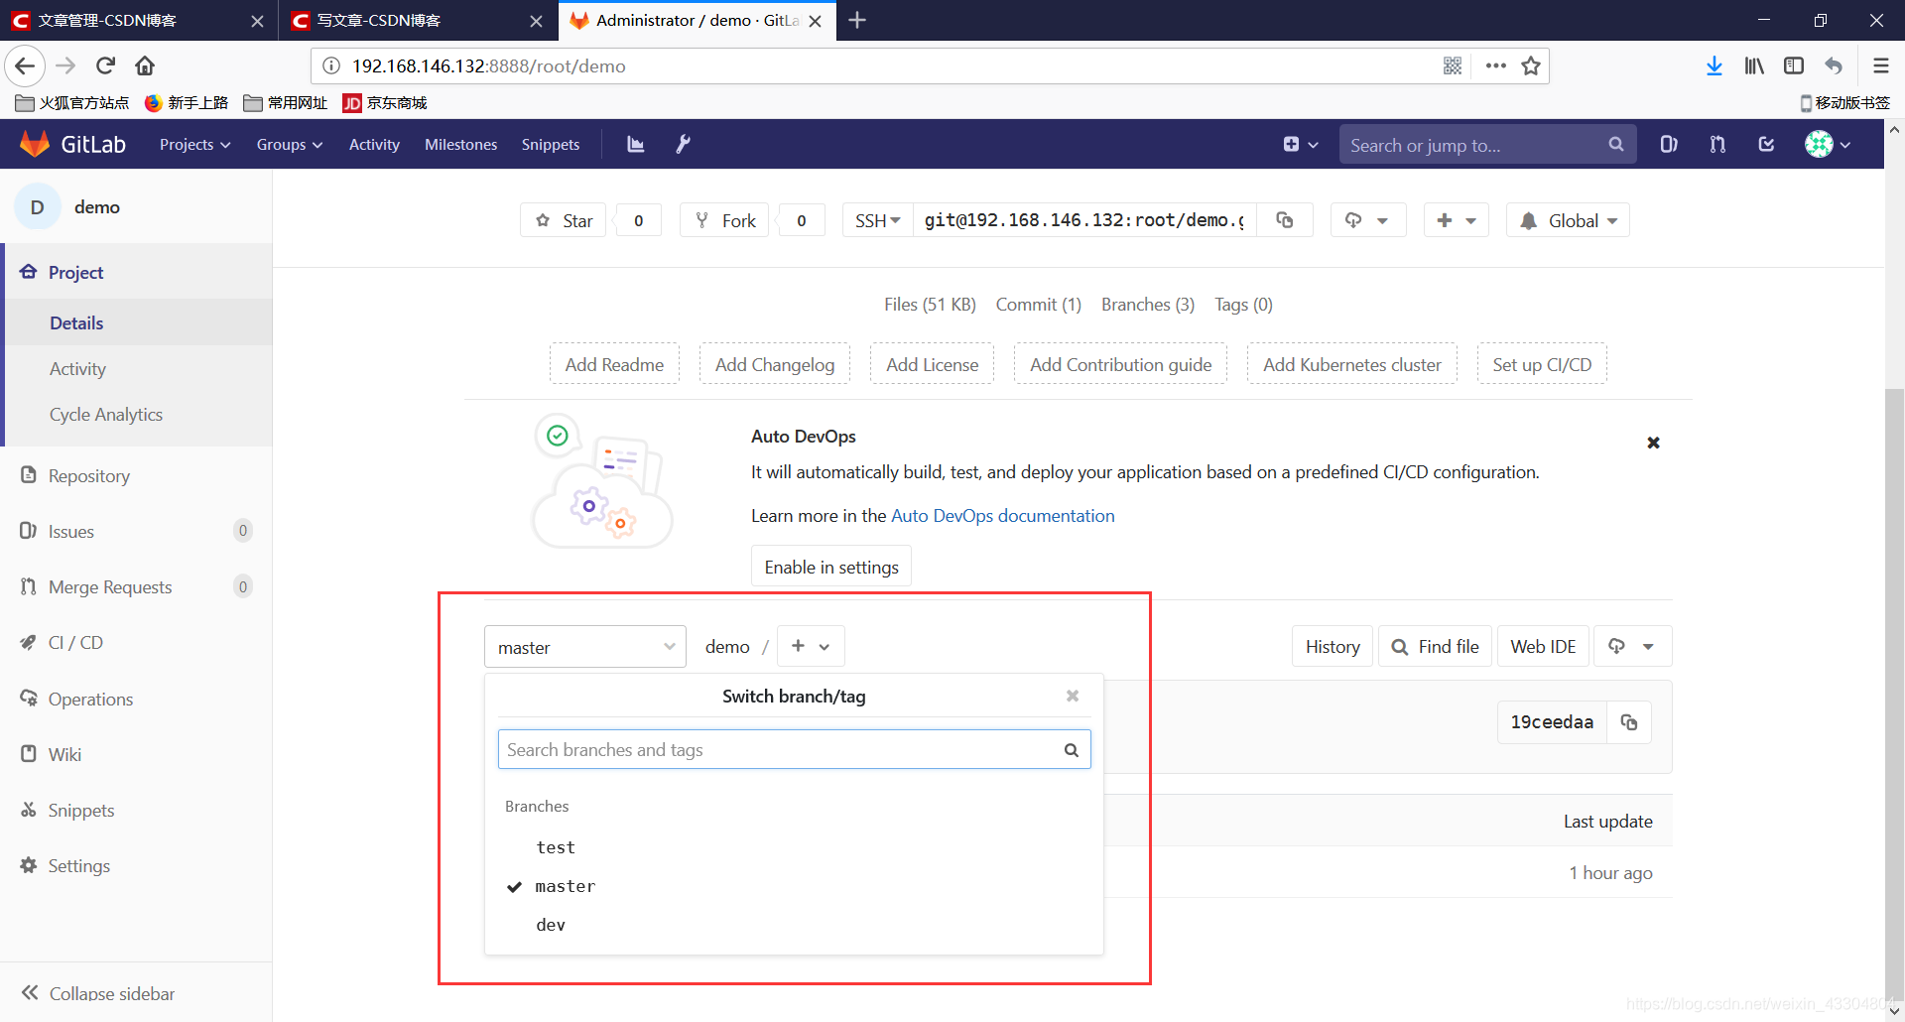Click Add Readme
Image resolution: width=1905 pixels, height=1022 pixels.
tap(614, 364)
